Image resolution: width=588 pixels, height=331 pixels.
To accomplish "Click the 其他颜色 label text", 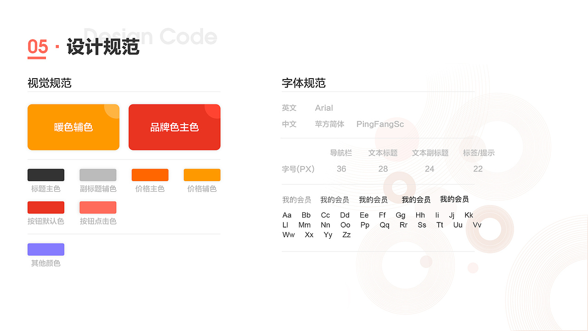I will 46,263.
